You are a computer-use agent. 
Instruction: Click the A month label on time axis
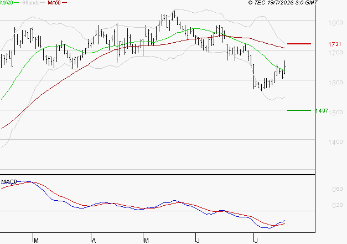pyautogui.click(x=94, y=241)
